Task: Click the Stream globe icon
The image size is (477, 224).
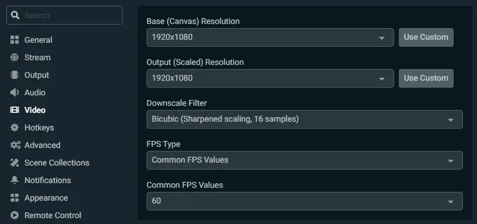Action: pyautogui.click(x=14, y=57)
